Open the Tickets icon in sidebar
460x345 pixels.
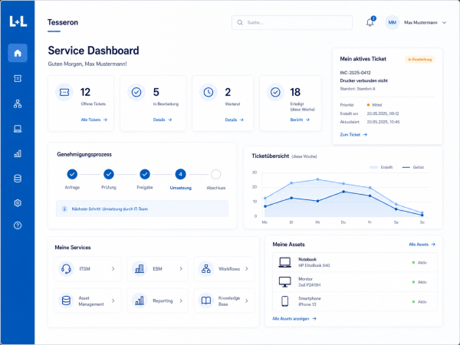[18, 78]
